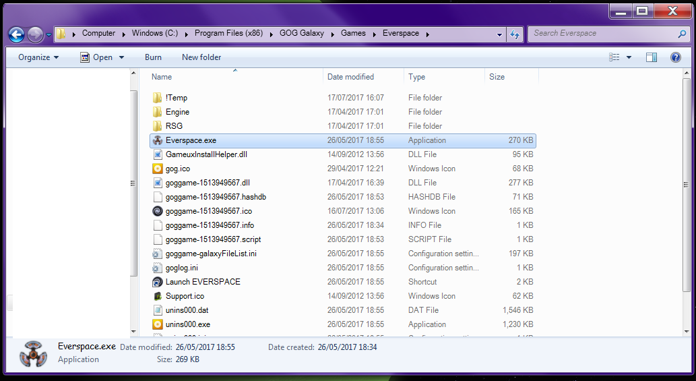Click the Everspace breadcrumb segment
The height and width of the screenshot is (381, 696).
click(401, 33)
